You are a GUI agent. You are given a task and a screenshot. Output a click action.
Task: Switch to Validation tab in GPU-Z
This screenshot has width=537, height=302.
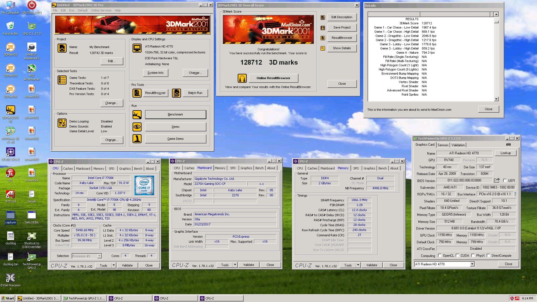tap(458, 145)
